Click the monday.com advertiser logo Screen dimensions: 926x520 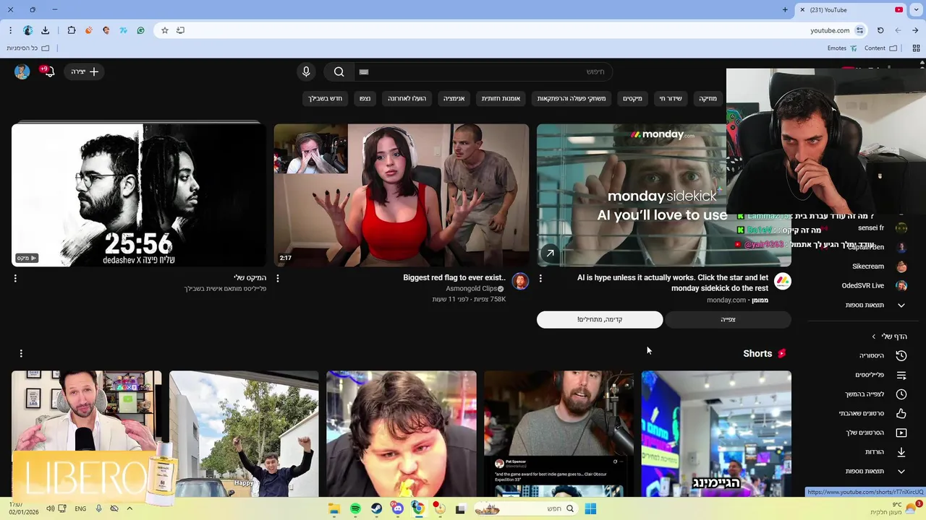point(782,282)
